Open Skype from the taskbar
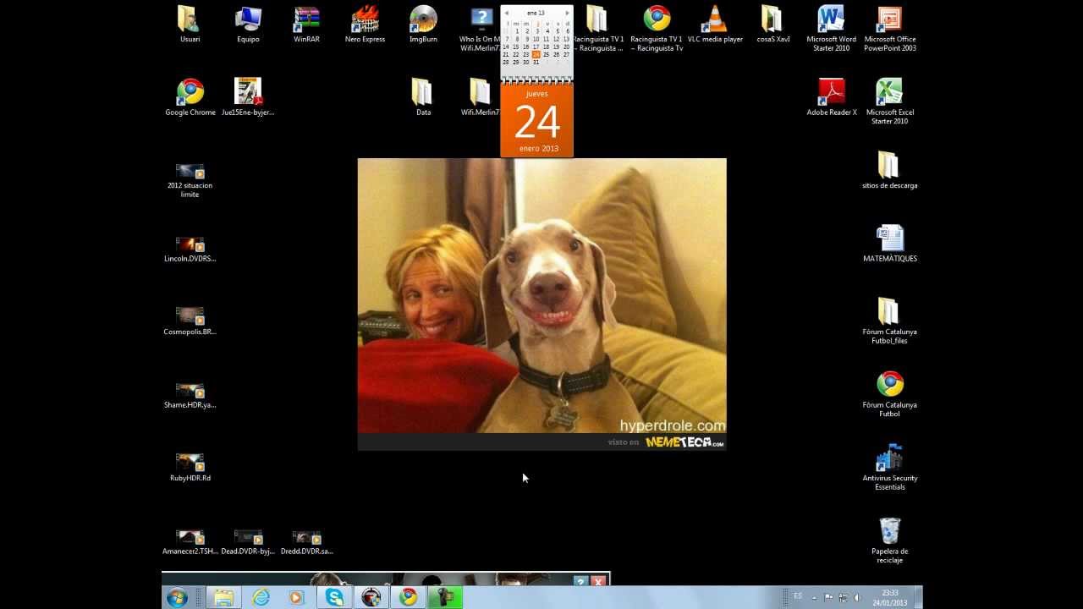1083x609 pixels. pyautogui.click(x=335, y=597)
